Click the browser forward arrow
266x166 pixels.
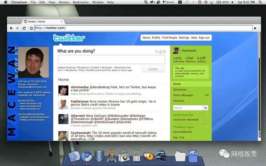17,28
